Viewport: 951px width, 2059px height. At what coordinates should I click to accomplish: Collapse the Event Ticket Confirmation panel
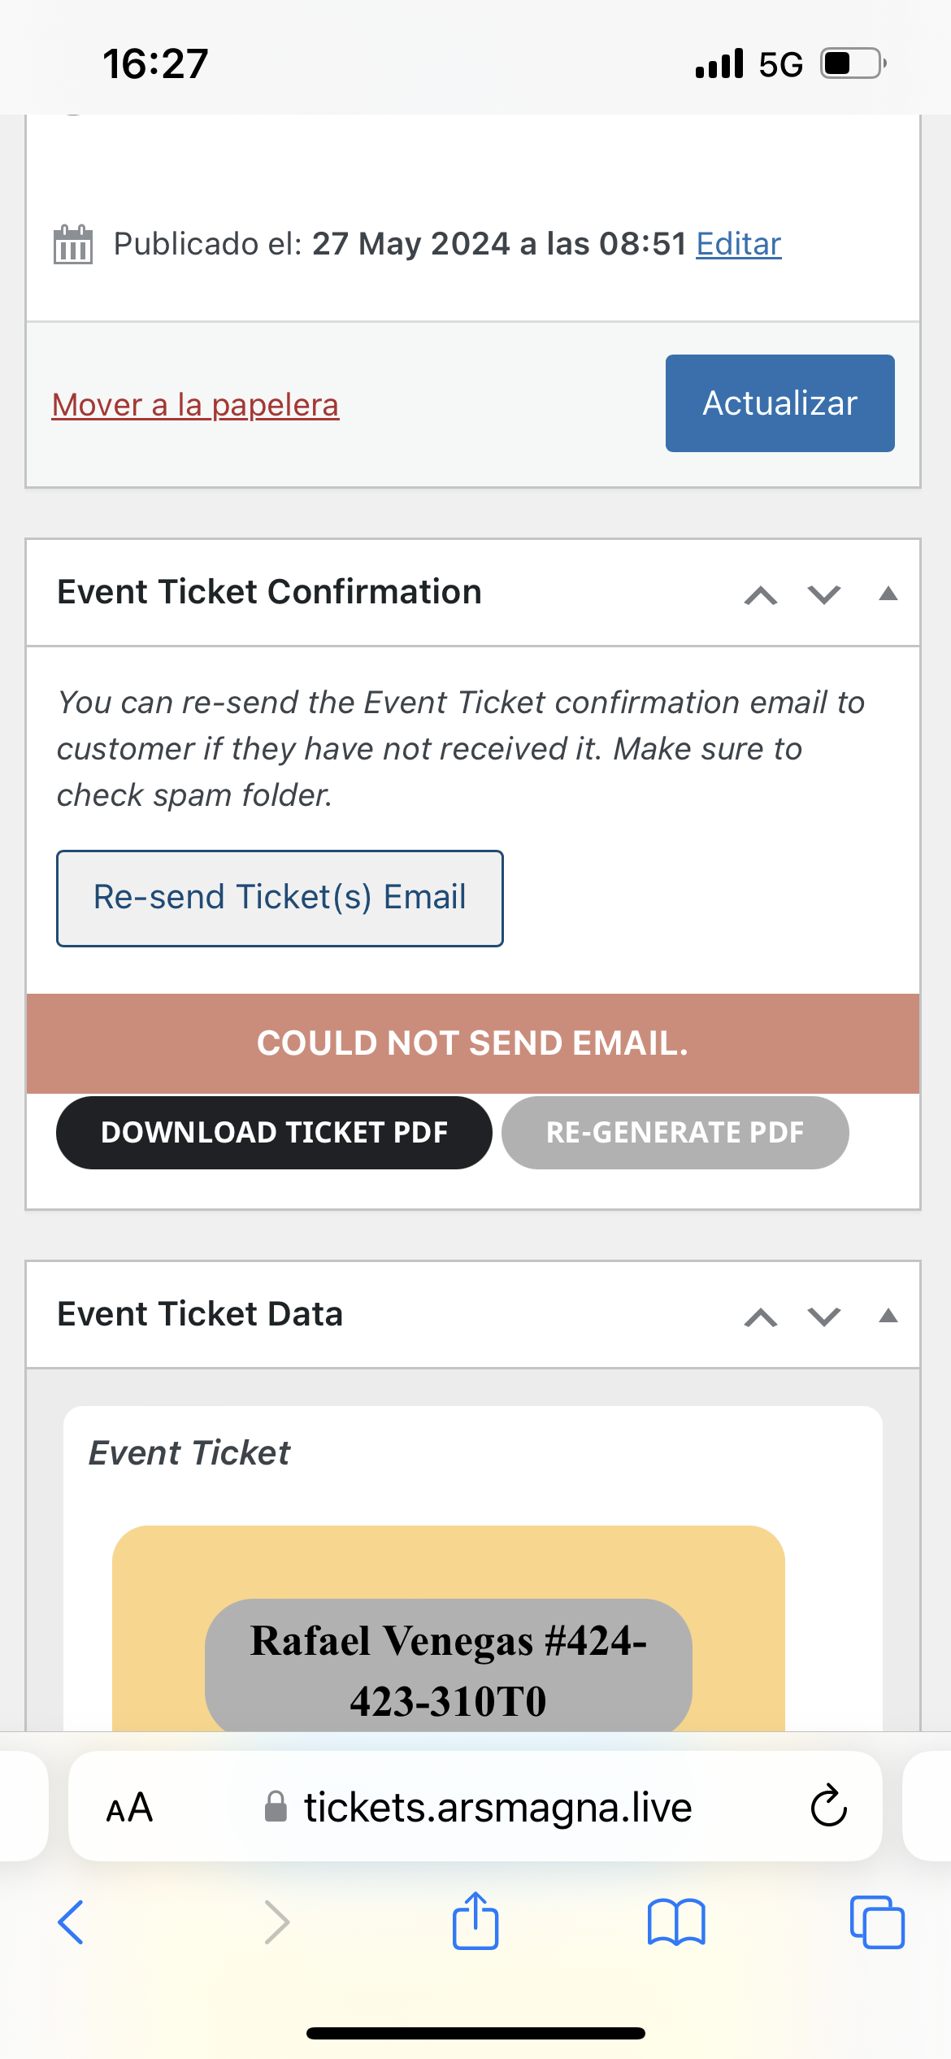(888, 594)
